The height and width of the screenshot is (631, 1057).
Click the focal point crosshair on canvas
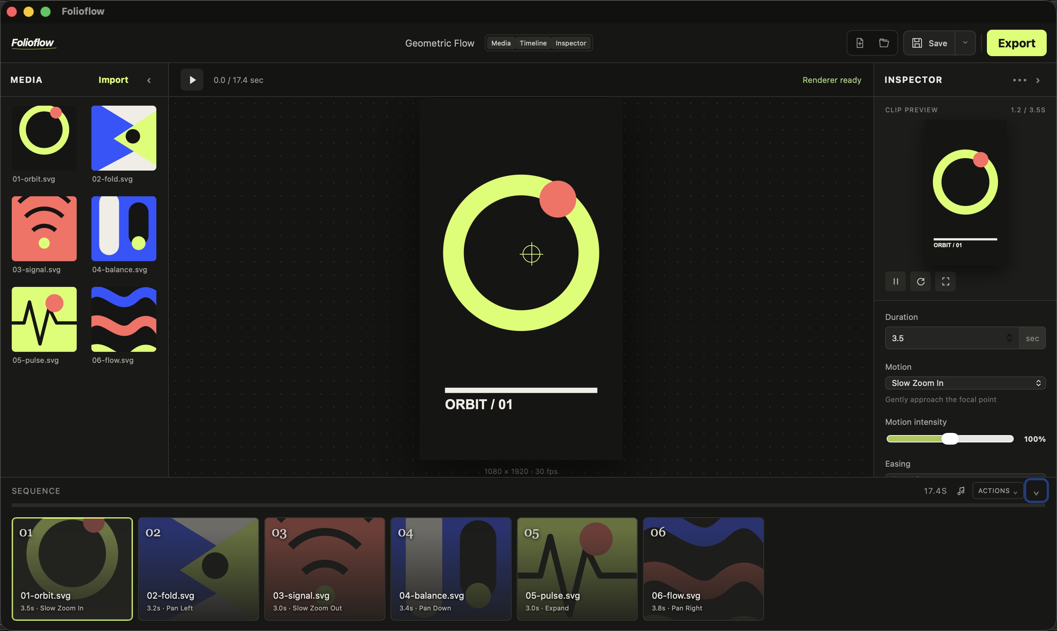[x=531, y=254]
